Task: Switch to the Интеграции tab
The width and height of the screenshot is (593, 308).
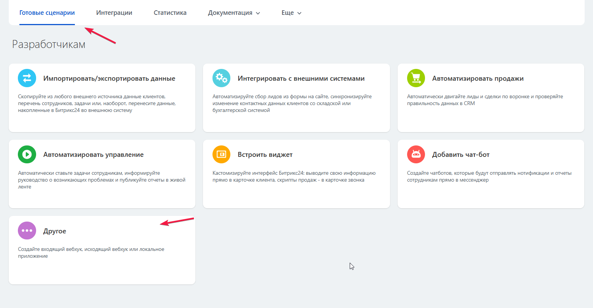Action: click(114, 13)
